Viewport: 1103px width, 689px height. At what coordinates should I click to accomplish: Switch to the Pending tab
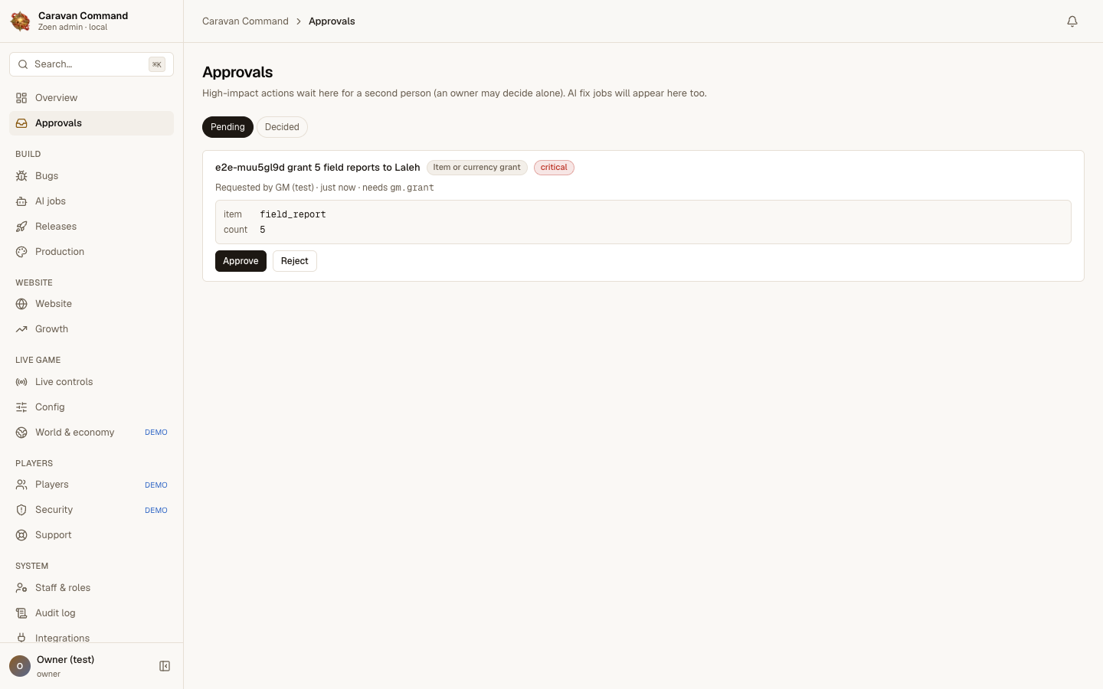[x=227, y=127]
